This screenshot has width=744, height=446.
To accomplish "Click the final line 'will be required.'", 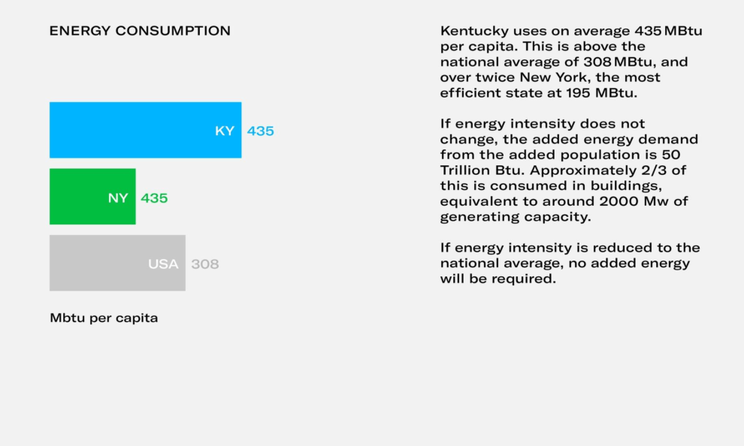I will pyautogui.click(x=498, y=279).
